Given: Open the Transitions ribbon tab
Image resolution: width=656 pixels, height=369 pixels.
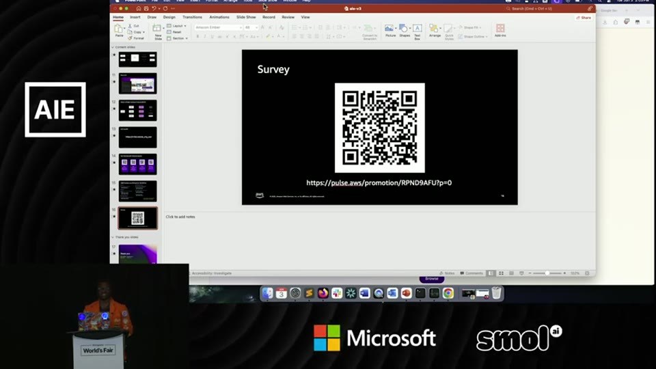Looking at the screenshot, I should [192, 17].
